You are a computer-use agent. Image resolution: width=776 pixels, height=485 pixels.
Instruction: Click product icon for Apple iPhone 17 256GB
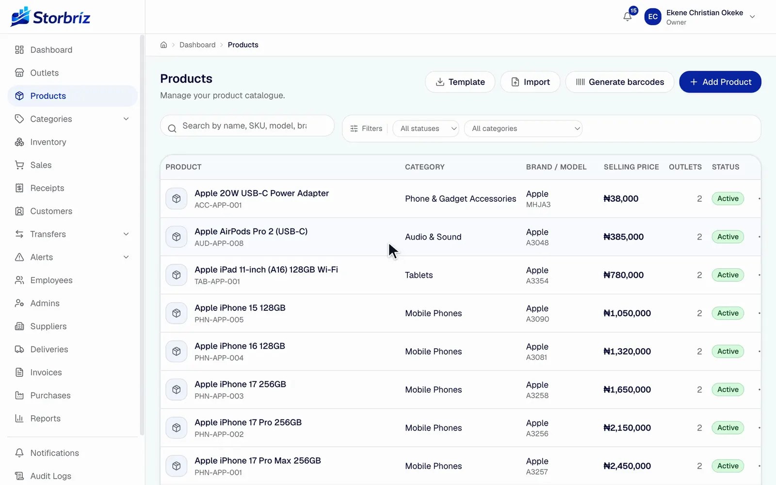tap(177, 389)
